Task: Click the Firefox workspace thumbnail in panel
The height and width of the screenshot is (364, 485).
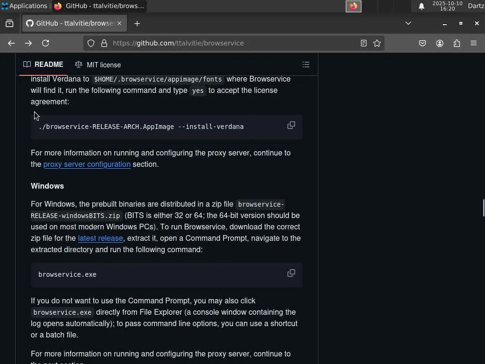Action: click(x=353, y=6)
